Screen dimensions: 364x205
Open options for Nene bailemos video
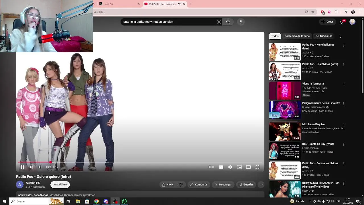[x=344, y=45]
